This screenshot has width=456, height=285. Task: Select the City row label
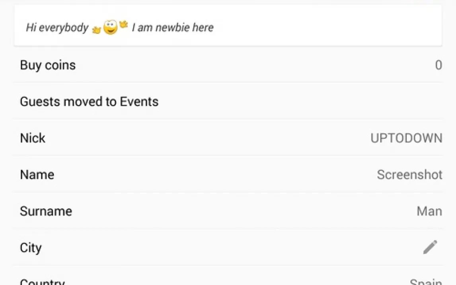[x=31, y=248]
